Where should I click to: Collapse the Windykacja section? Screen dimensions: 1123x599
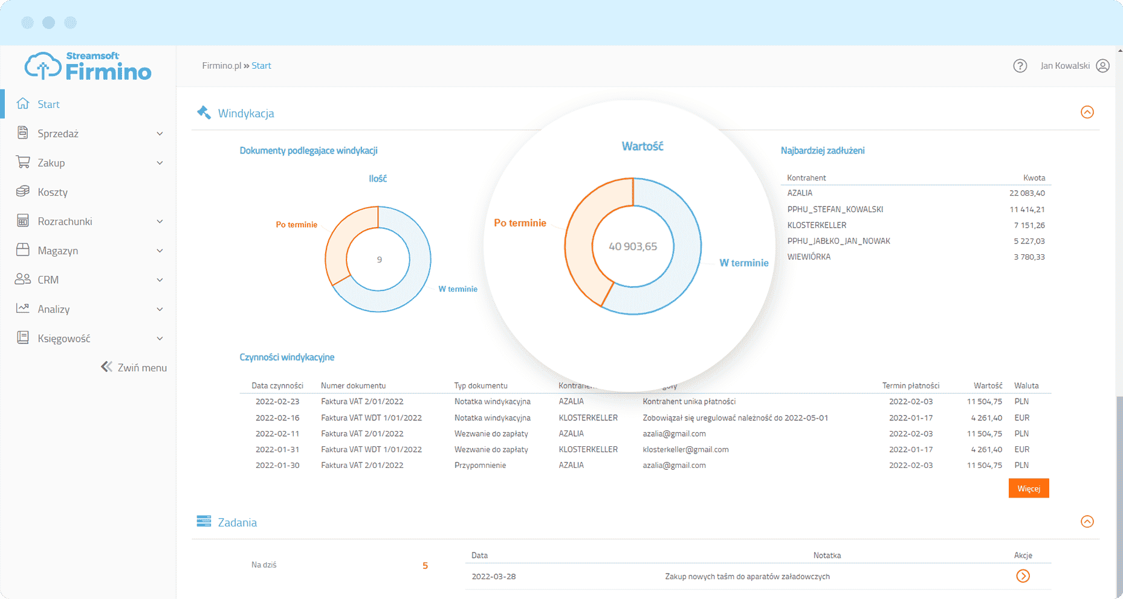coord(1087,112)
